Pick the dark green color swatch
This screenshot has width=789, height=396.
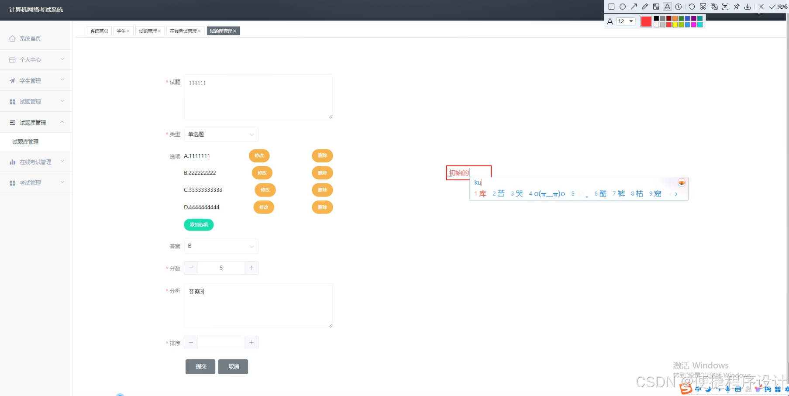(x=681, y=18)
